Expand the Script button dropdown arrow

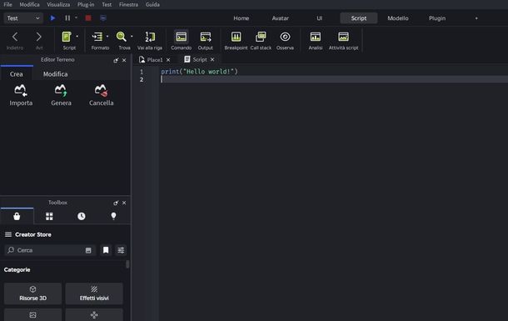(77, 37)
